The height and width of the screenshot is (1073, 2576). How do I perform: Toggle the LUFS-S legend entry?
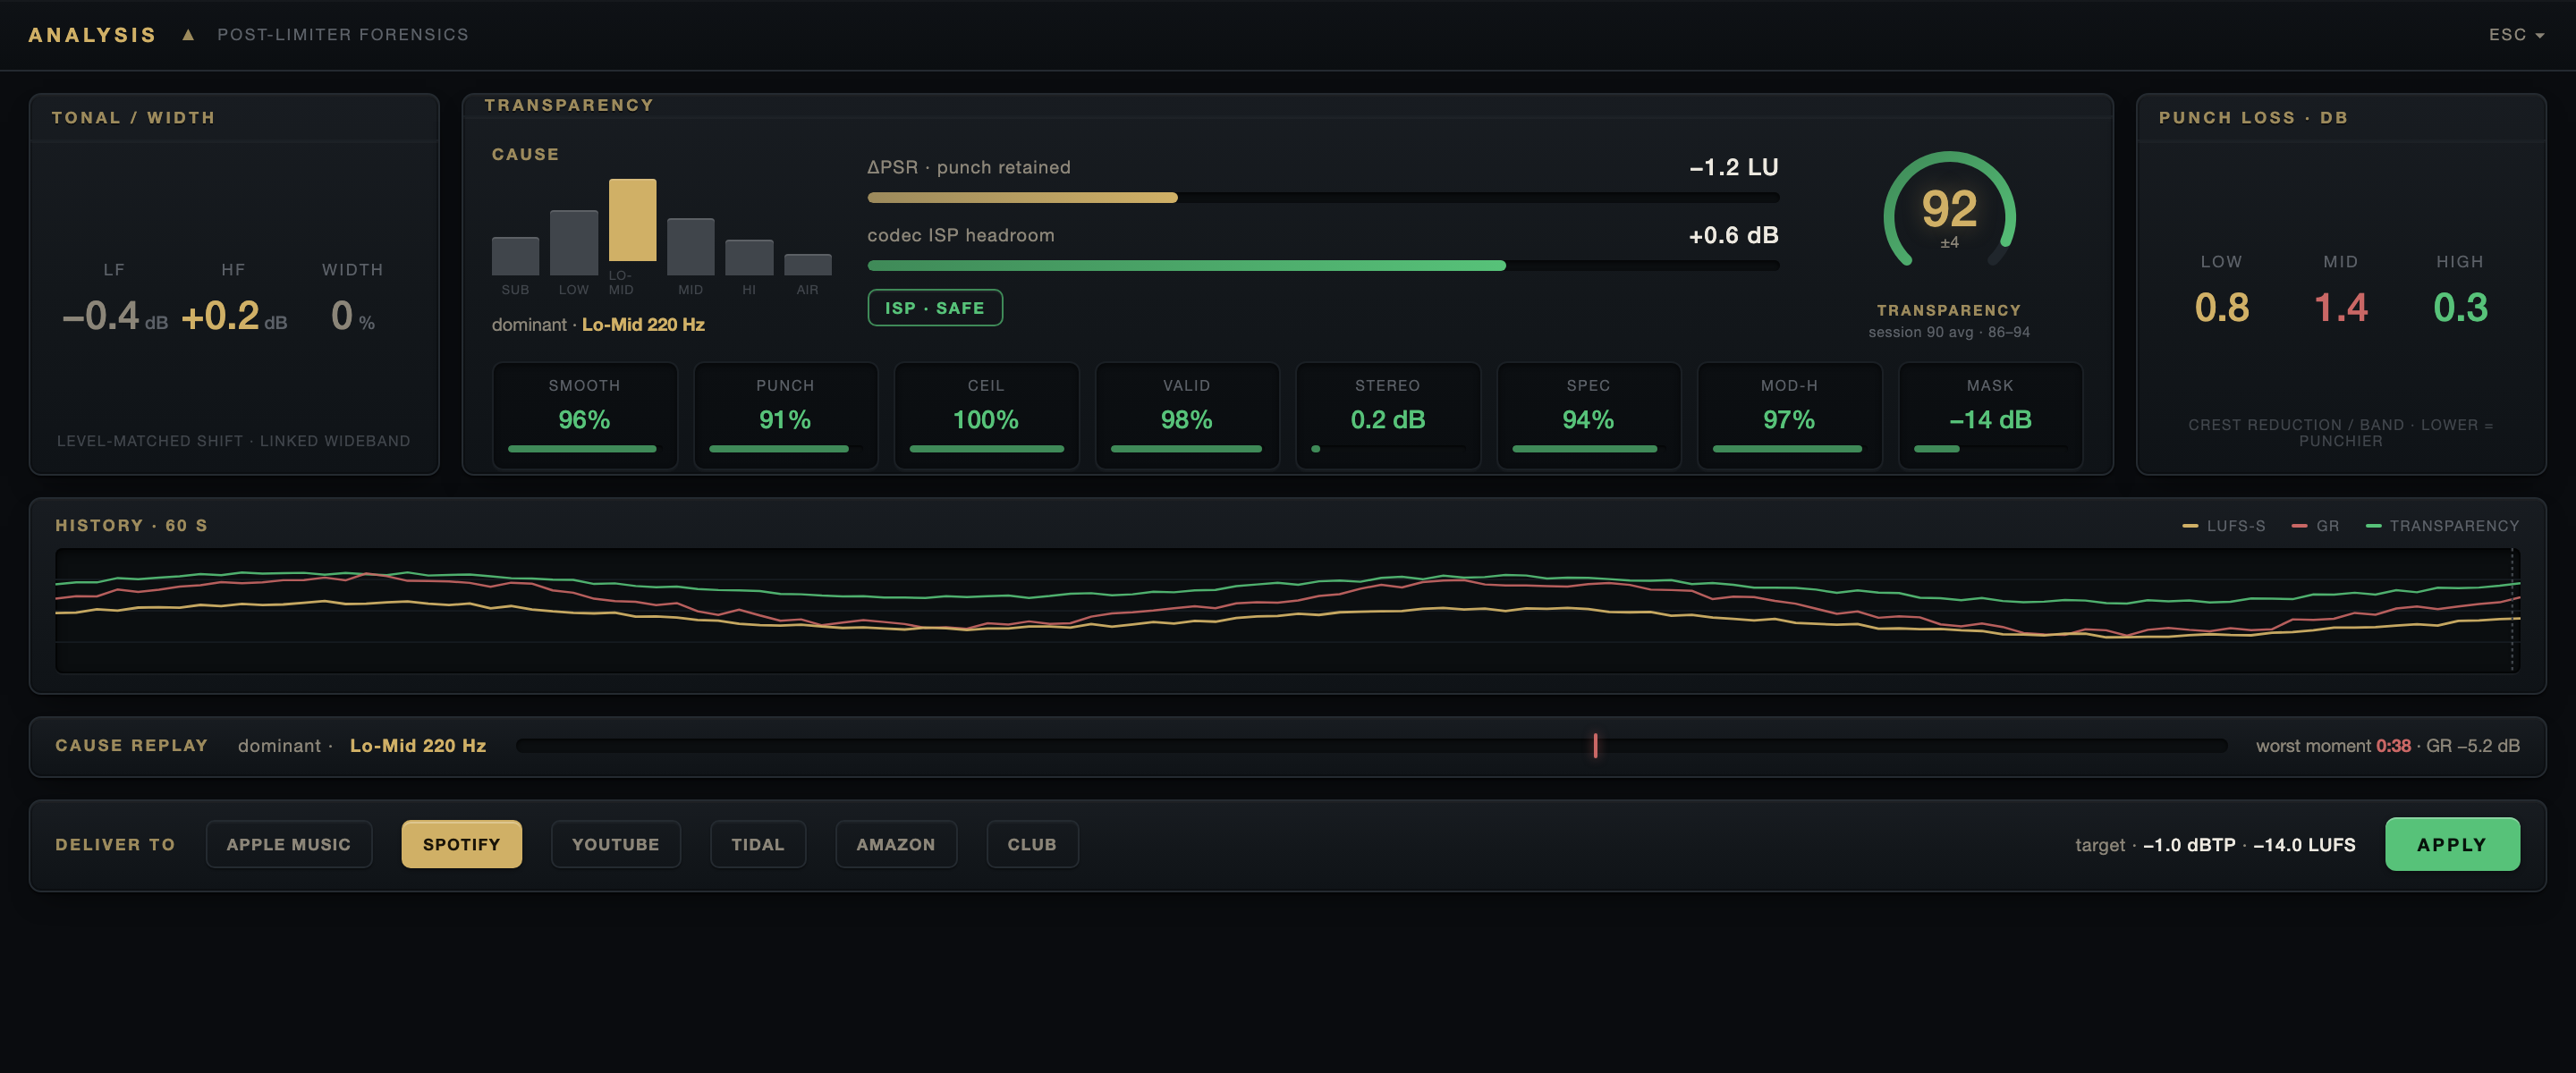[x=2224, y=526]
